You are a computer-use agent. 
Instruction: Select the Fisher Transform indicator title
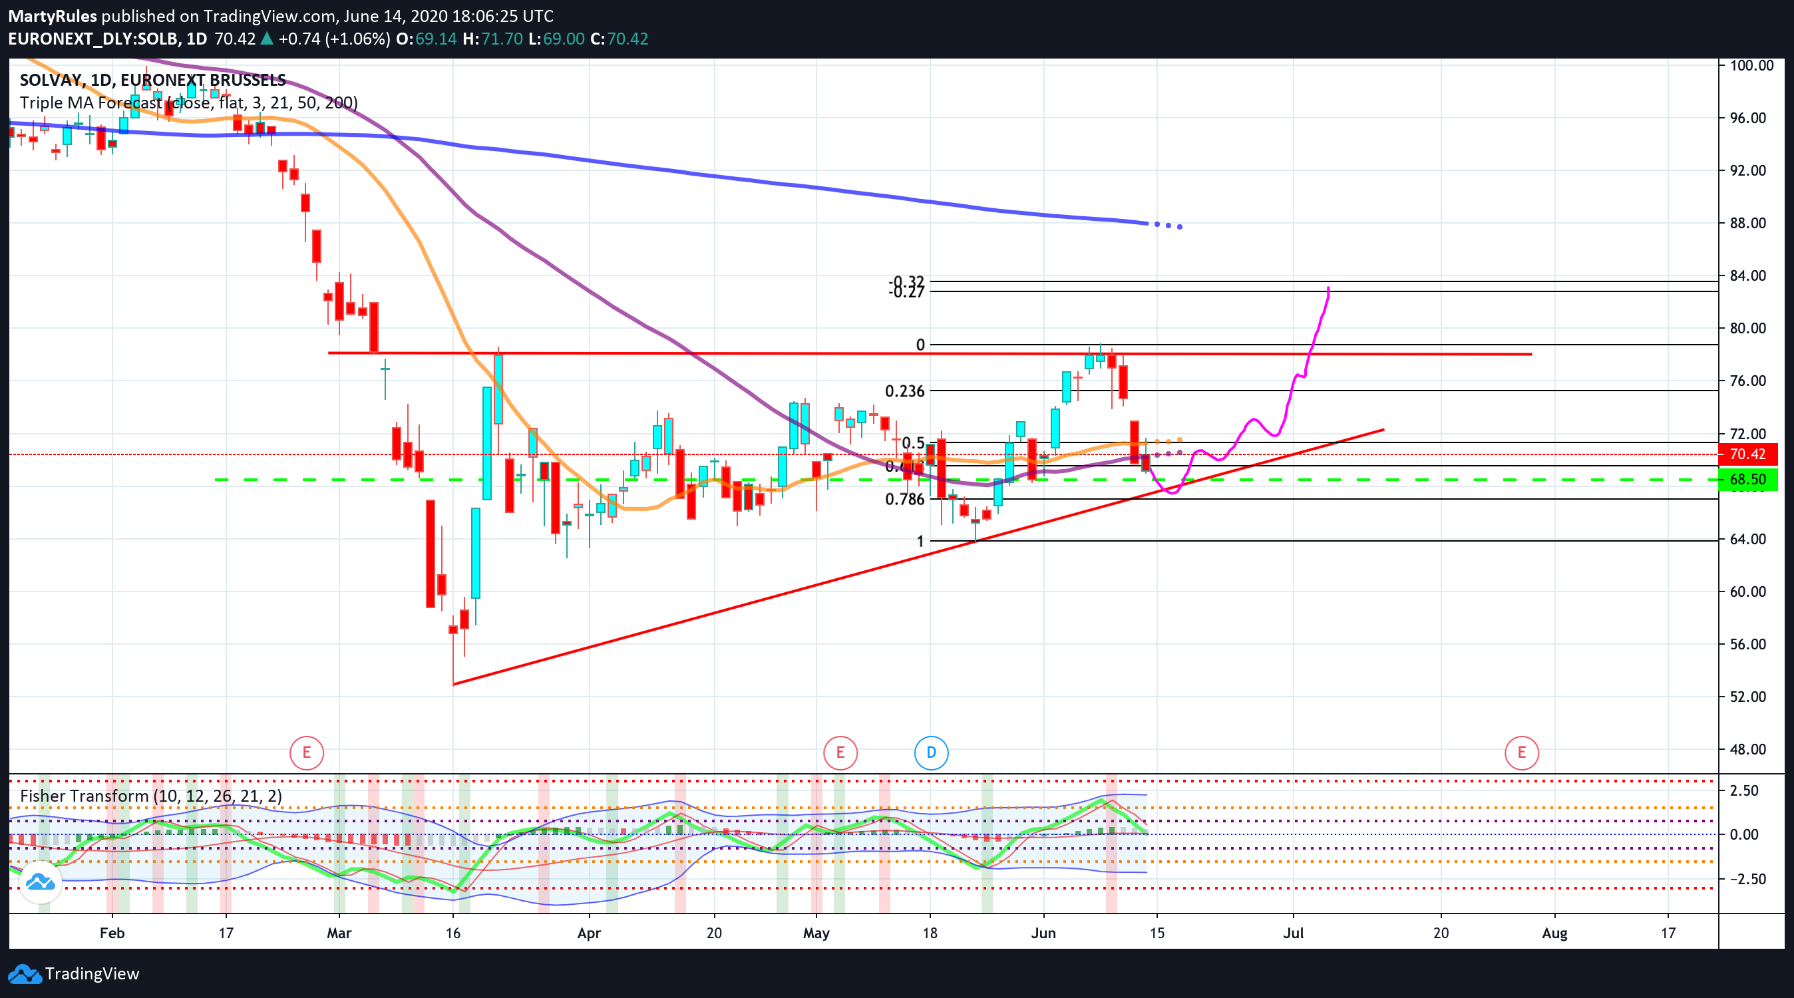click(x=151, y=796)
